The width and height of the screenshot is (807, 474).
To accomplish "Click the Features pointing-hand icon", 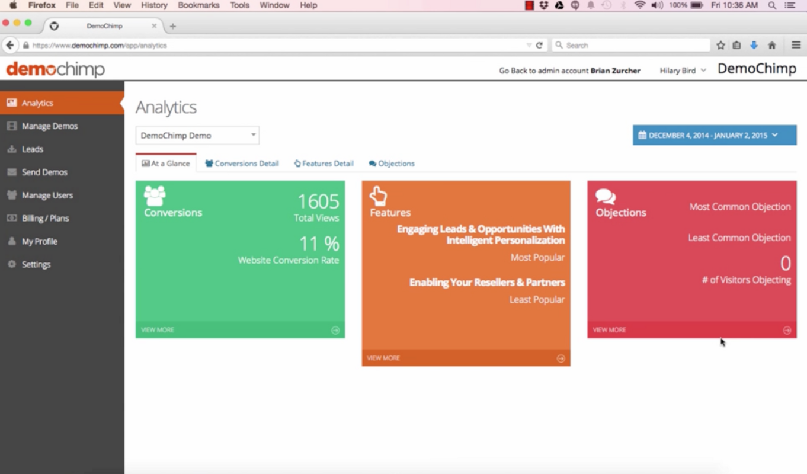I will (x=378, y=196).
